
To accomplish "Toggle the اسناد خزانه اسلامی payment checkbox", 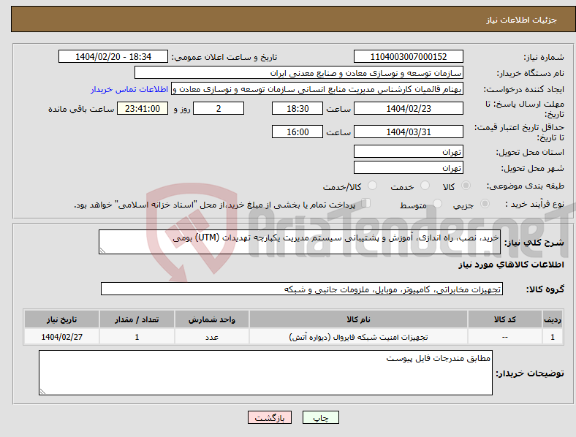I will [366, 202].
